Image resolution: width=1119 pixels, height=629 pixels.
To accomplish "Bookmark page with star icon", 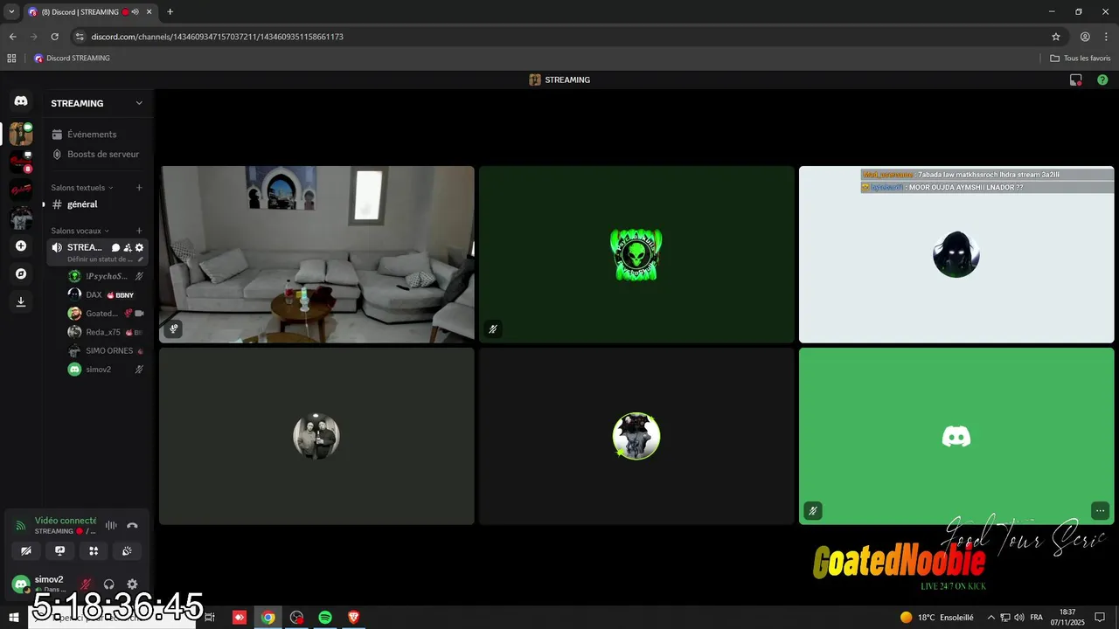I will (x=1056, y=37).
